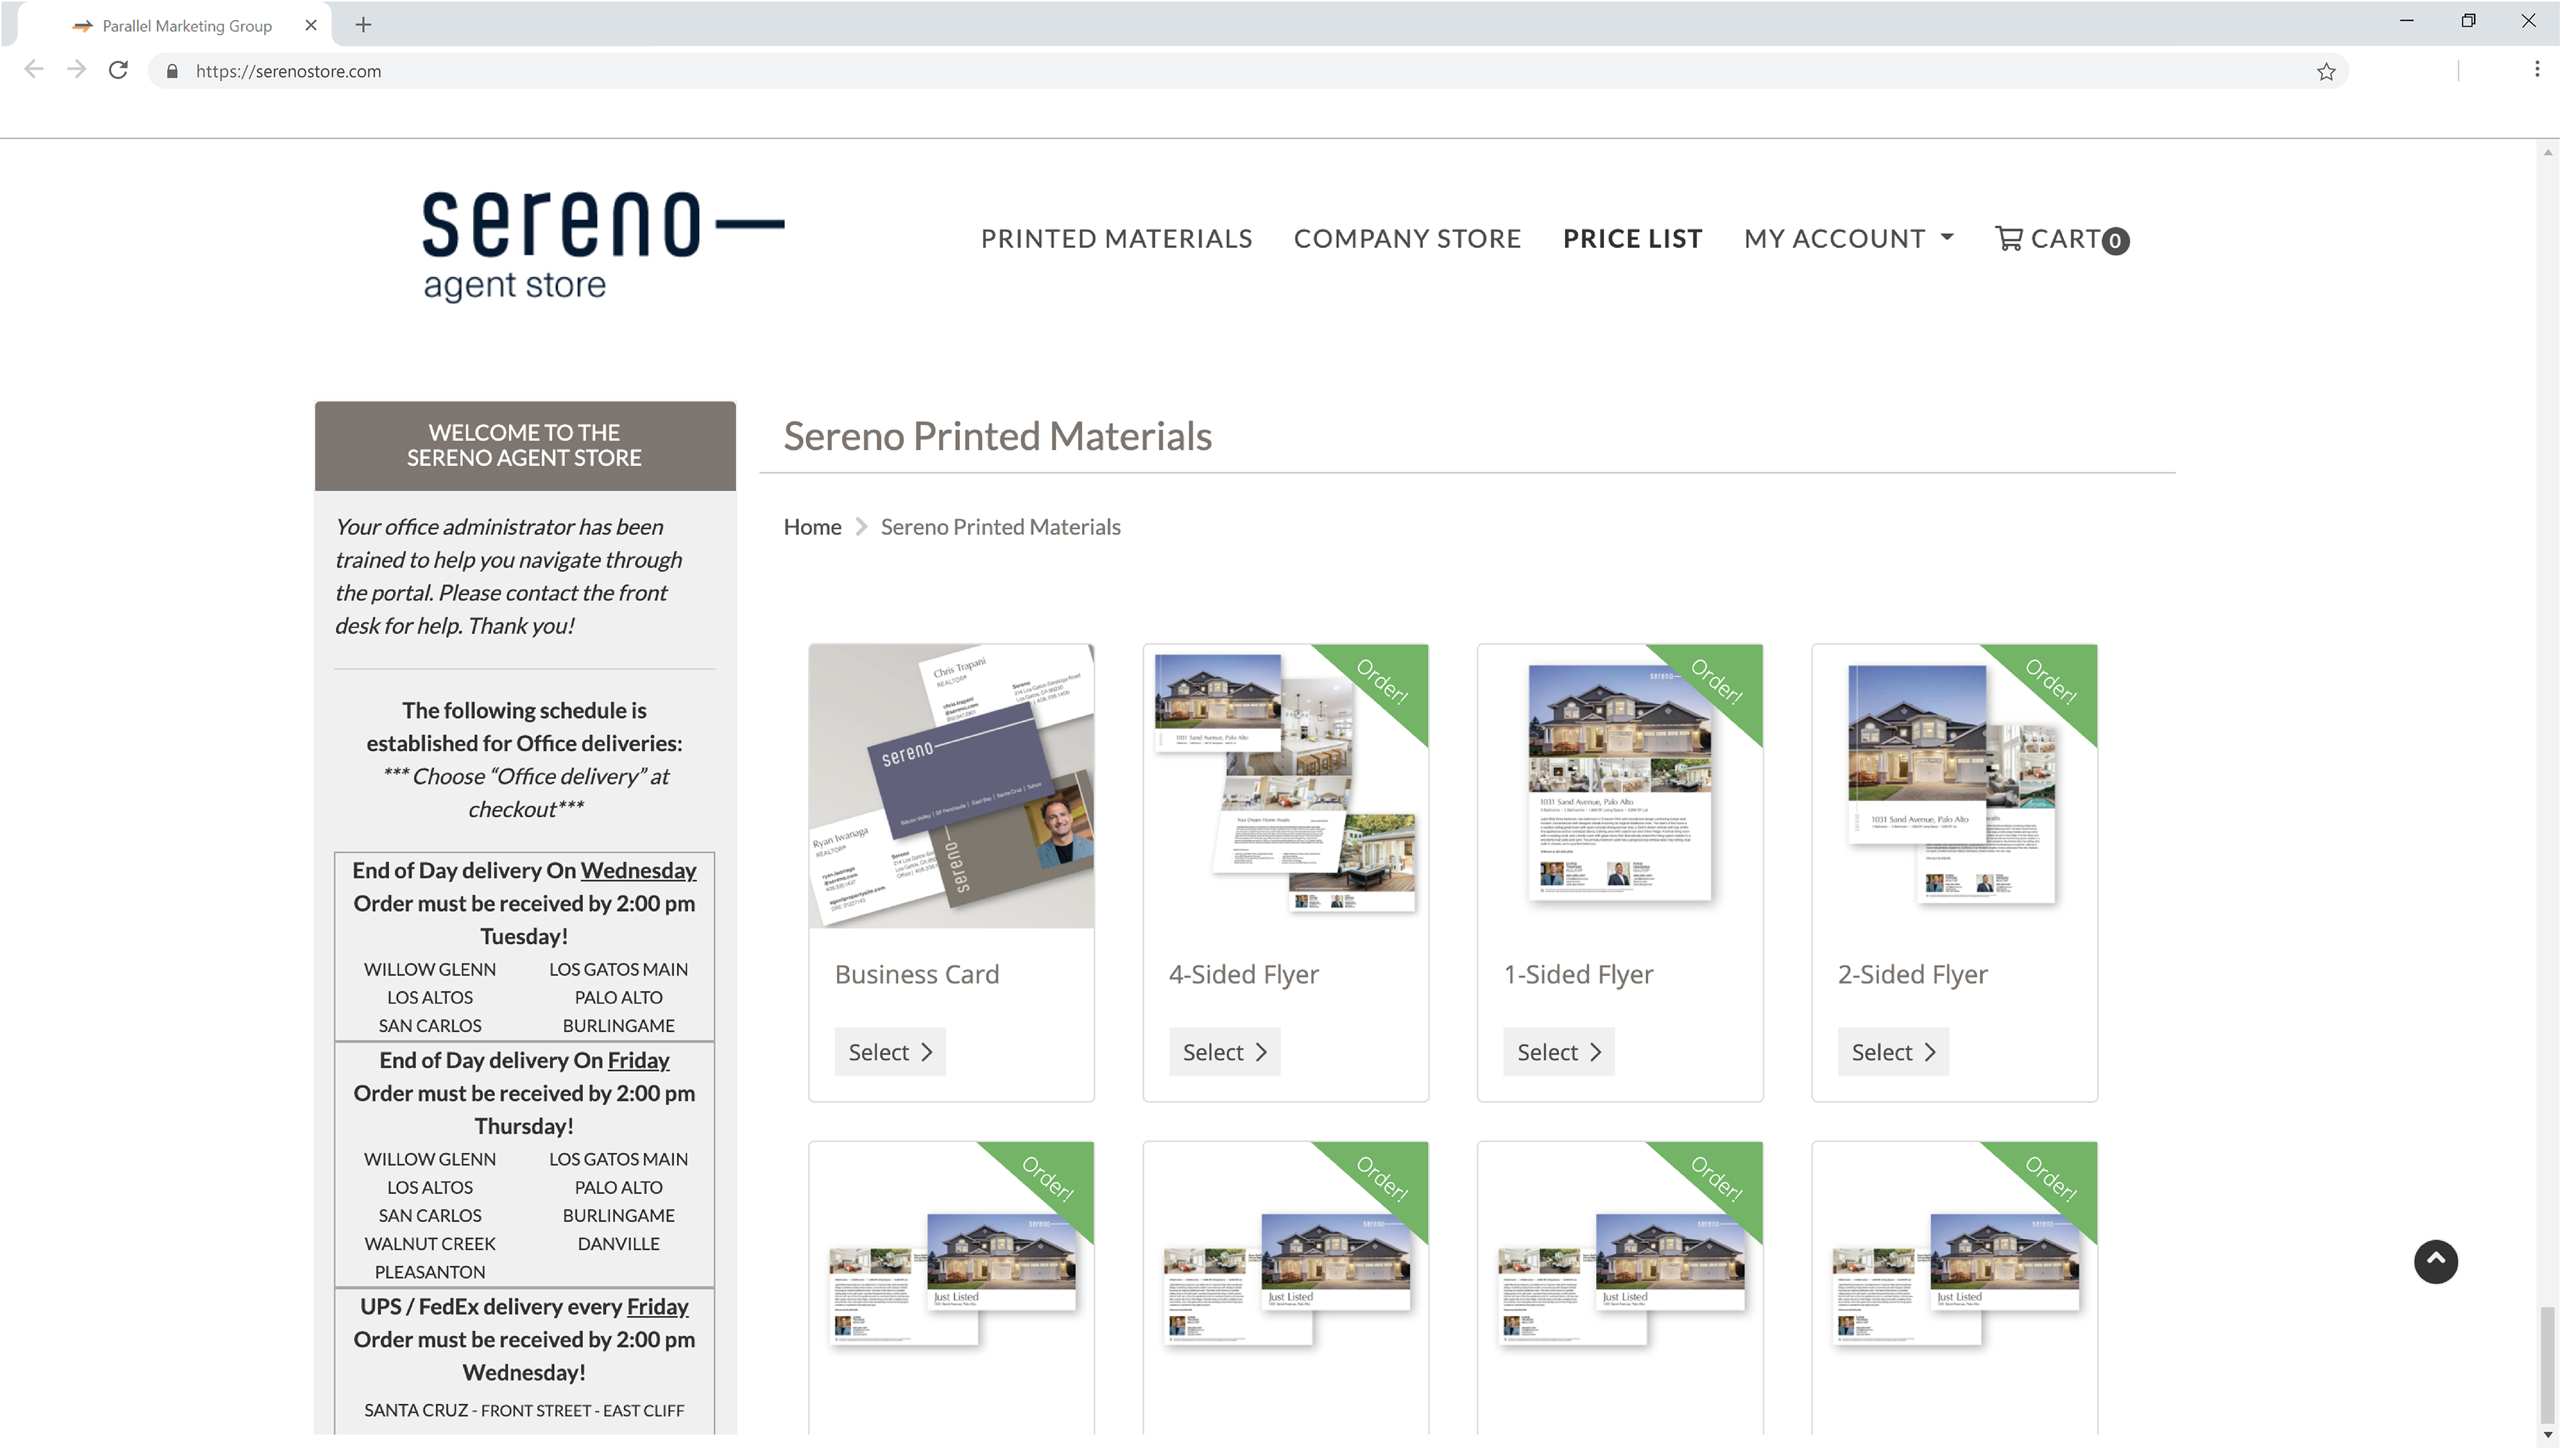Image resolution: width=2576 pixels, height=1448 pixels.
Task: Close the Parallel Marketing Group tab
Action: (311, 25)
